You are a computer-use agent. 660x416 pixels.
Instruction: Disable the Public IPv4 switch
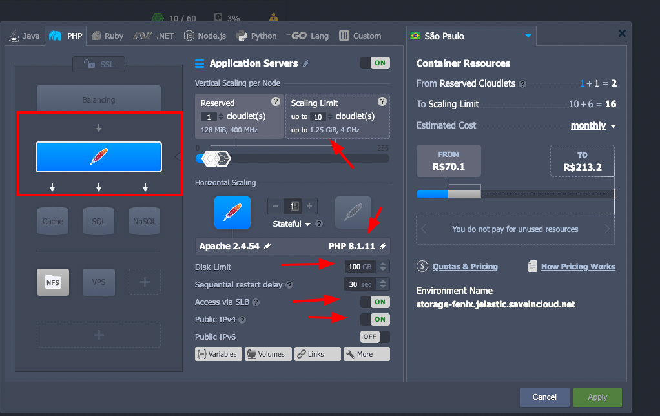(375, 319)
